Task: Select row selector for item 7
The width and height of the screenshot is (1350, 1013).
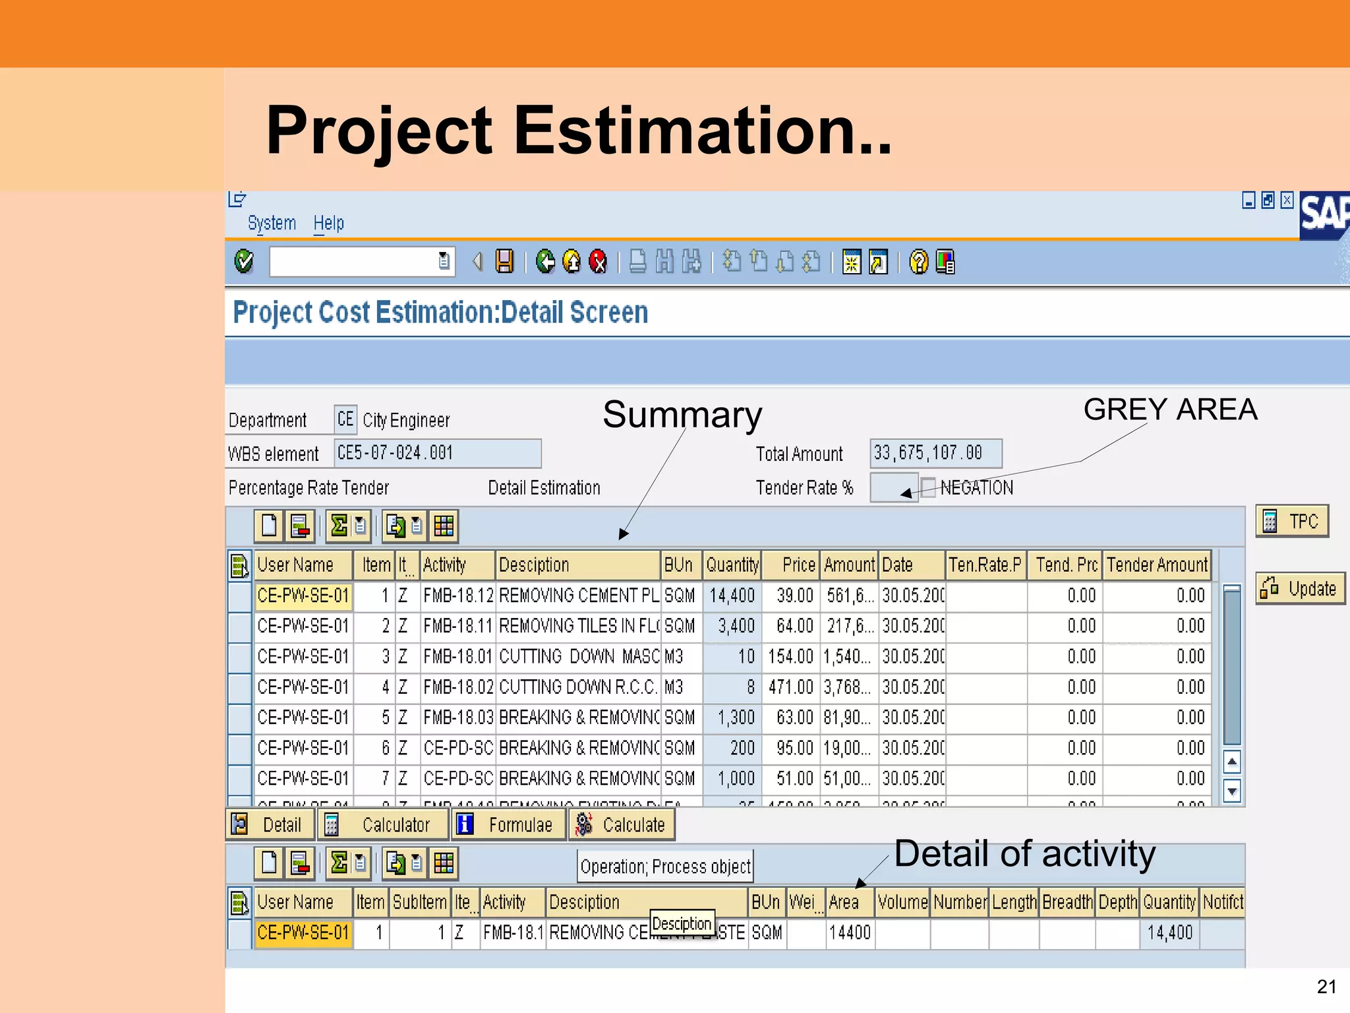Action: coord(240,779)
